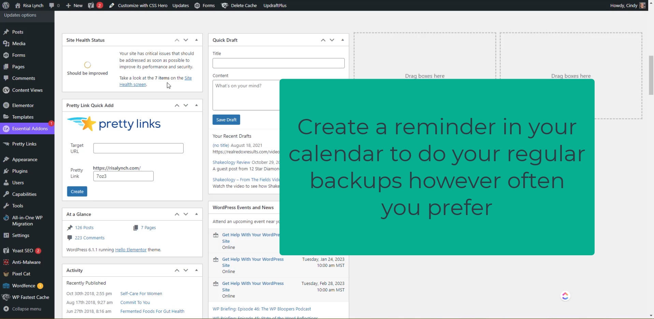Open the 7 Pages link
Image resolution: width=654 pixels, height=319 pixels.
(x=148, y=228)
